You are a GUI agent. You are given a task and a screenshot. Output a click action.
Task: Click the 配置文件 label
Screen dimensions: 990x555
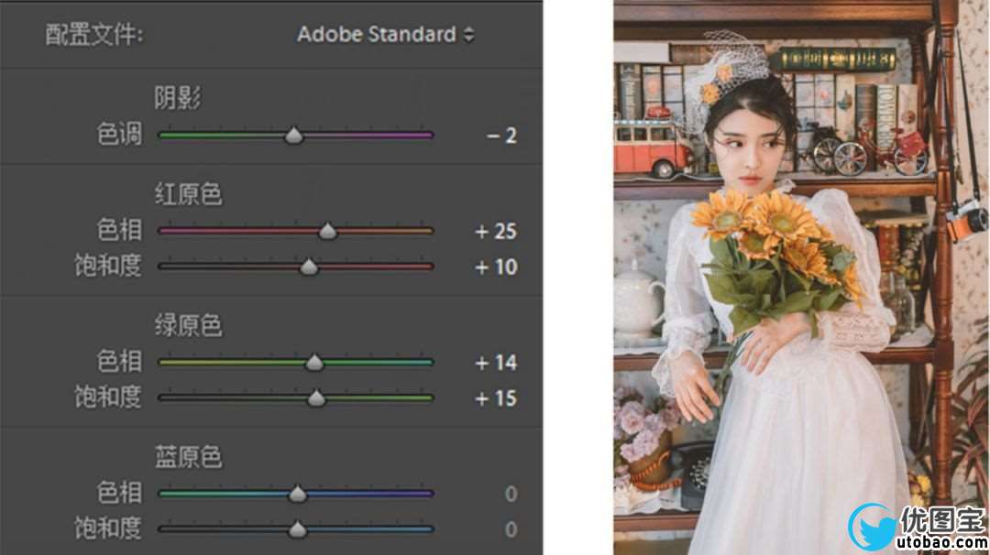pyautogui.click(x=94, y=35)
